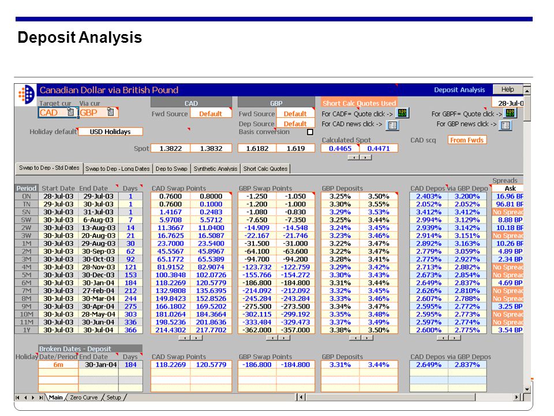Jump to first sheet with navigation arrow
Viewport: 554px width, 416px height.
pos(18,398)
